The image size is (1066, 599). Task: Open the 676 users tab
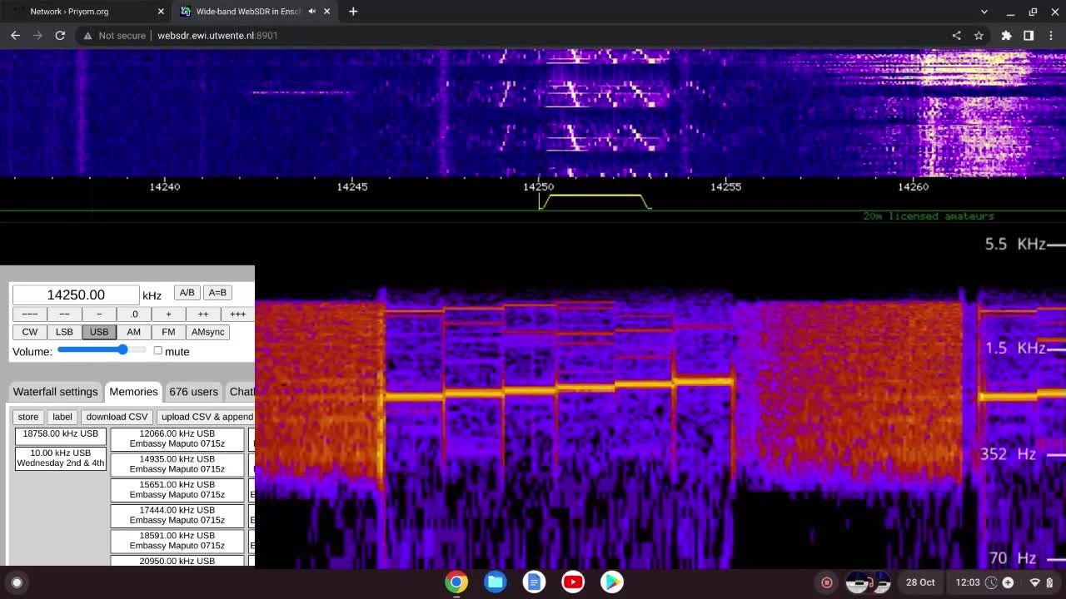[193, 392]
